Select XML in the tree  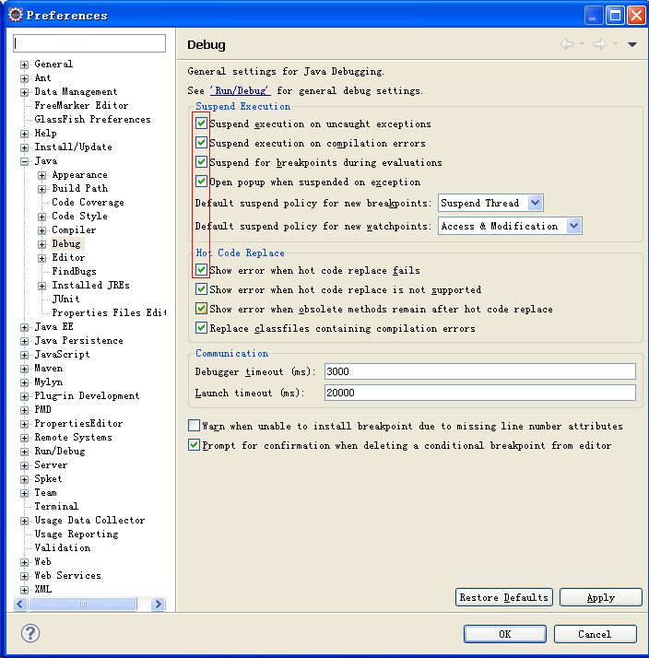42,589
